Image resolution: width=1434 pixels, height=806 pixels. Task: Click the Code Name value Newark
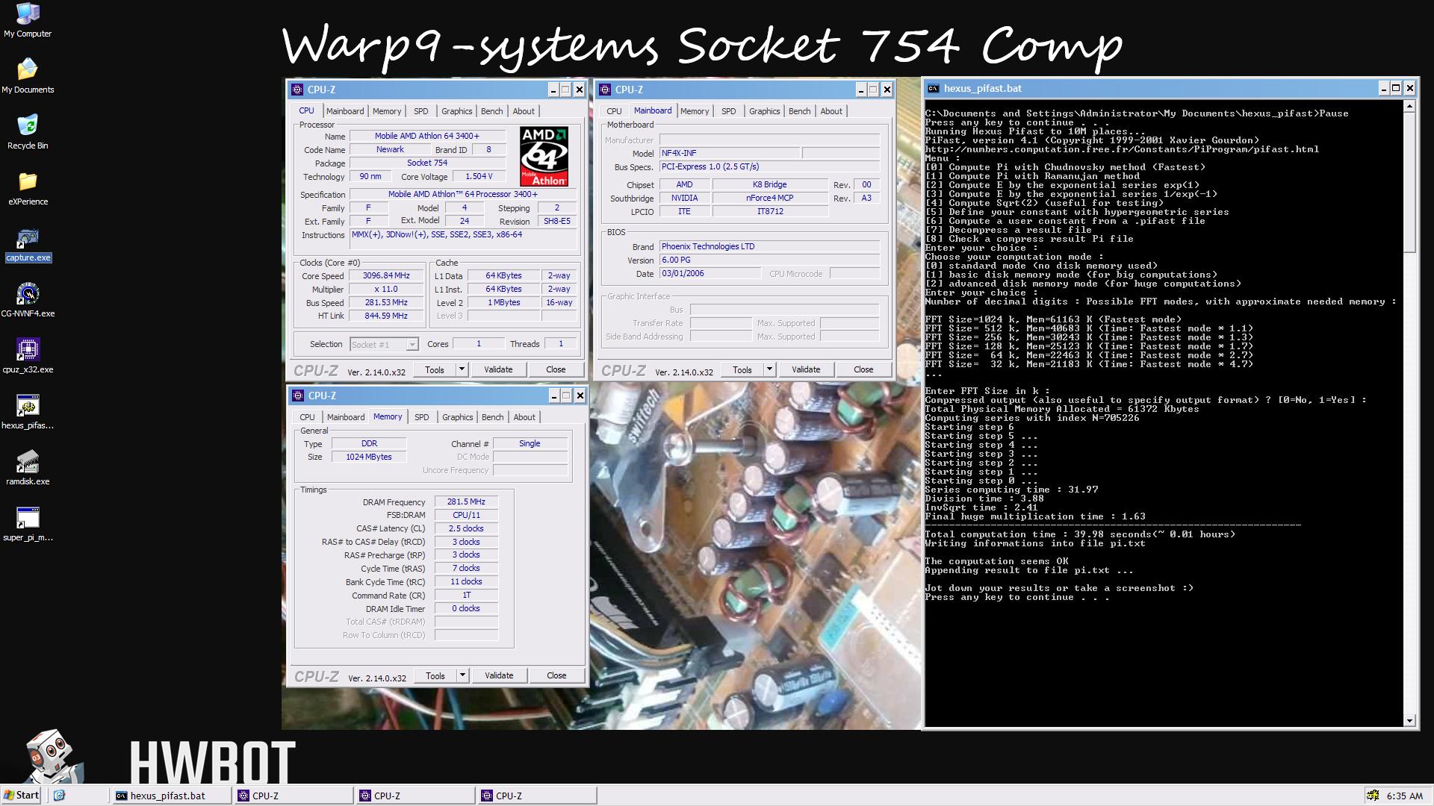coord(390,149)
